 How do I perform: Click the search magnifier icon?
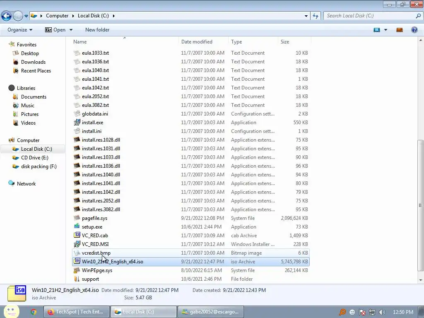click(x=418, y=16)
